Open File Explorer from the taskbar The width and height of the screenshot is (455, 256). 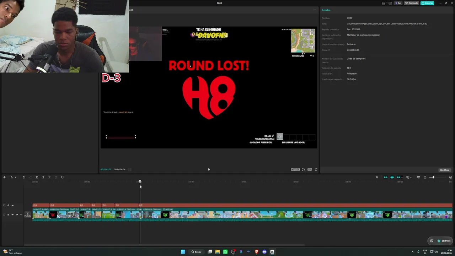tap(218, 252)
